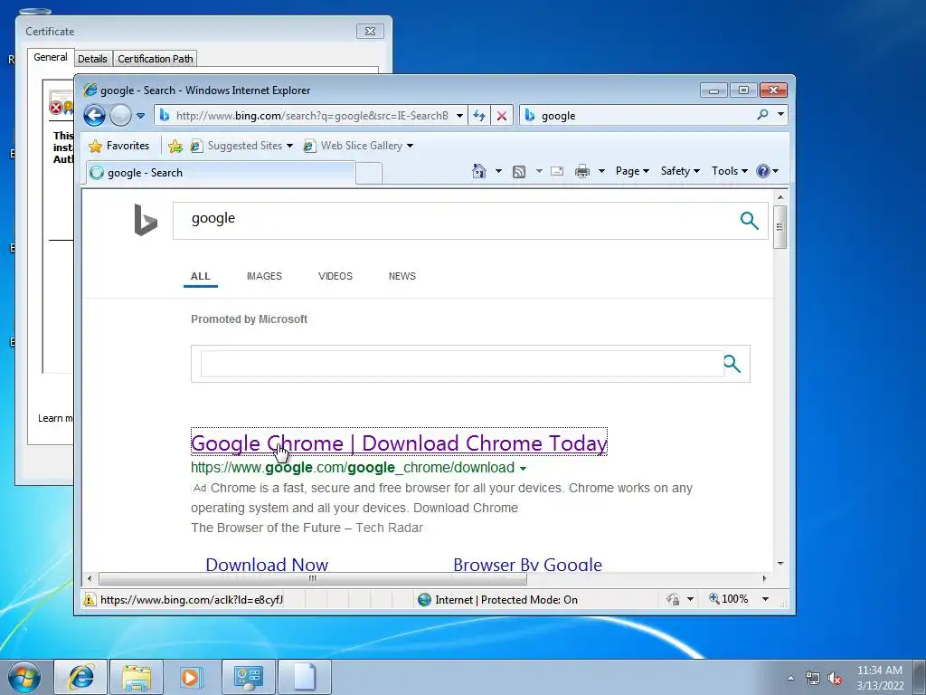This screenshot has height=695, width=926.
Task: Click the Bing logo on the page
Action: point(146,220)
